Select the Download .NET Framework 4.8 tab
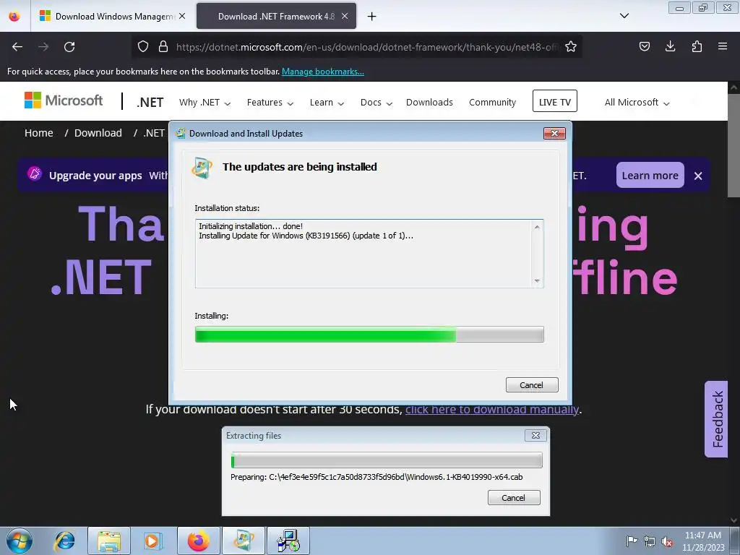Screen dimensions: 740x555 (276, 16)
